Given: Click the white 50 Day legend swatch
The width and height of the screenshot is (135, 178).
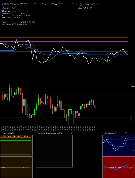Looking at the screenshot, I should click(x=3, y=8).
